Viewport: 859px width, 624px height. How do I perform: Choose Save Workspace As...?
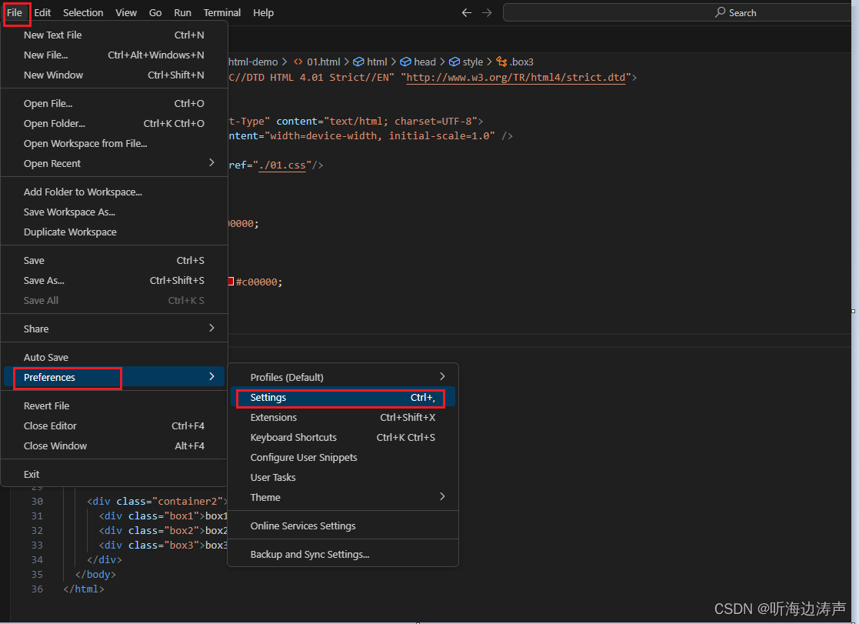click(114, 212)
